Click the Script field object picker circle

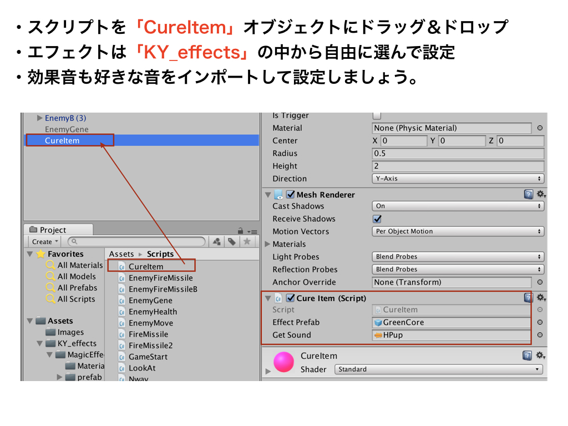[540, 310]
